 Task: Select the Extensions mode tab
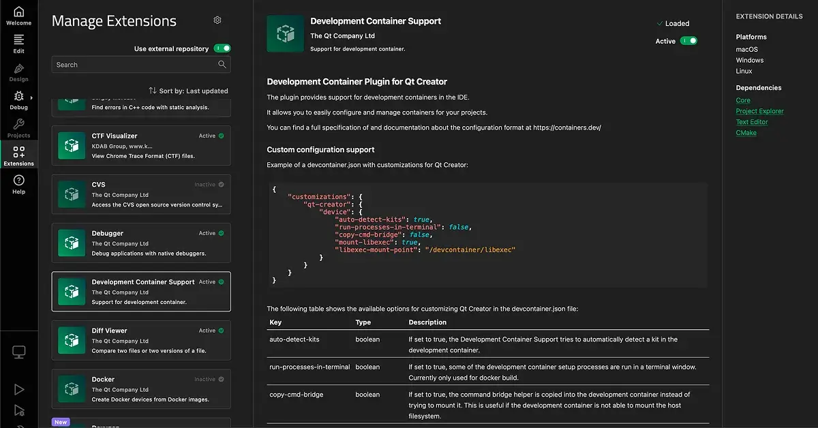[x=18, y=155]
